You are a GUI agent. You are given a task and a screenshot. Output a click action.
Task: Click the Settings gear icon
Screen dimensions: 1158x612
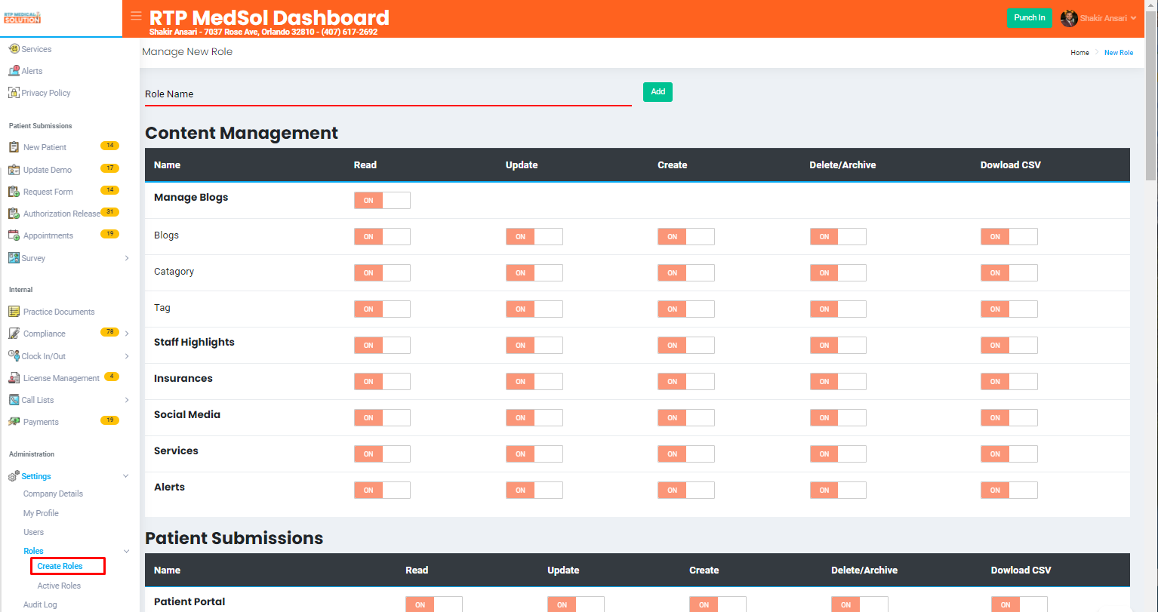point(14,476)
